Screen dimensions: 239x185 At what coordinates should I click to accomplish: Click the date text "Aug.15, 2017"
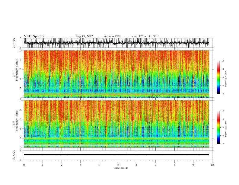coord(84,36)
